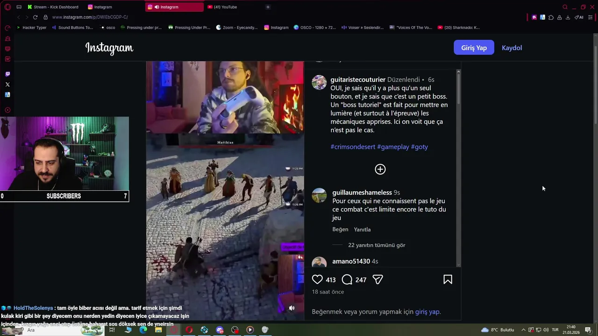The image size is (598, 336).
Task: Click the site padlock icon
Action: pyautogui.click(x=45, y=17)
